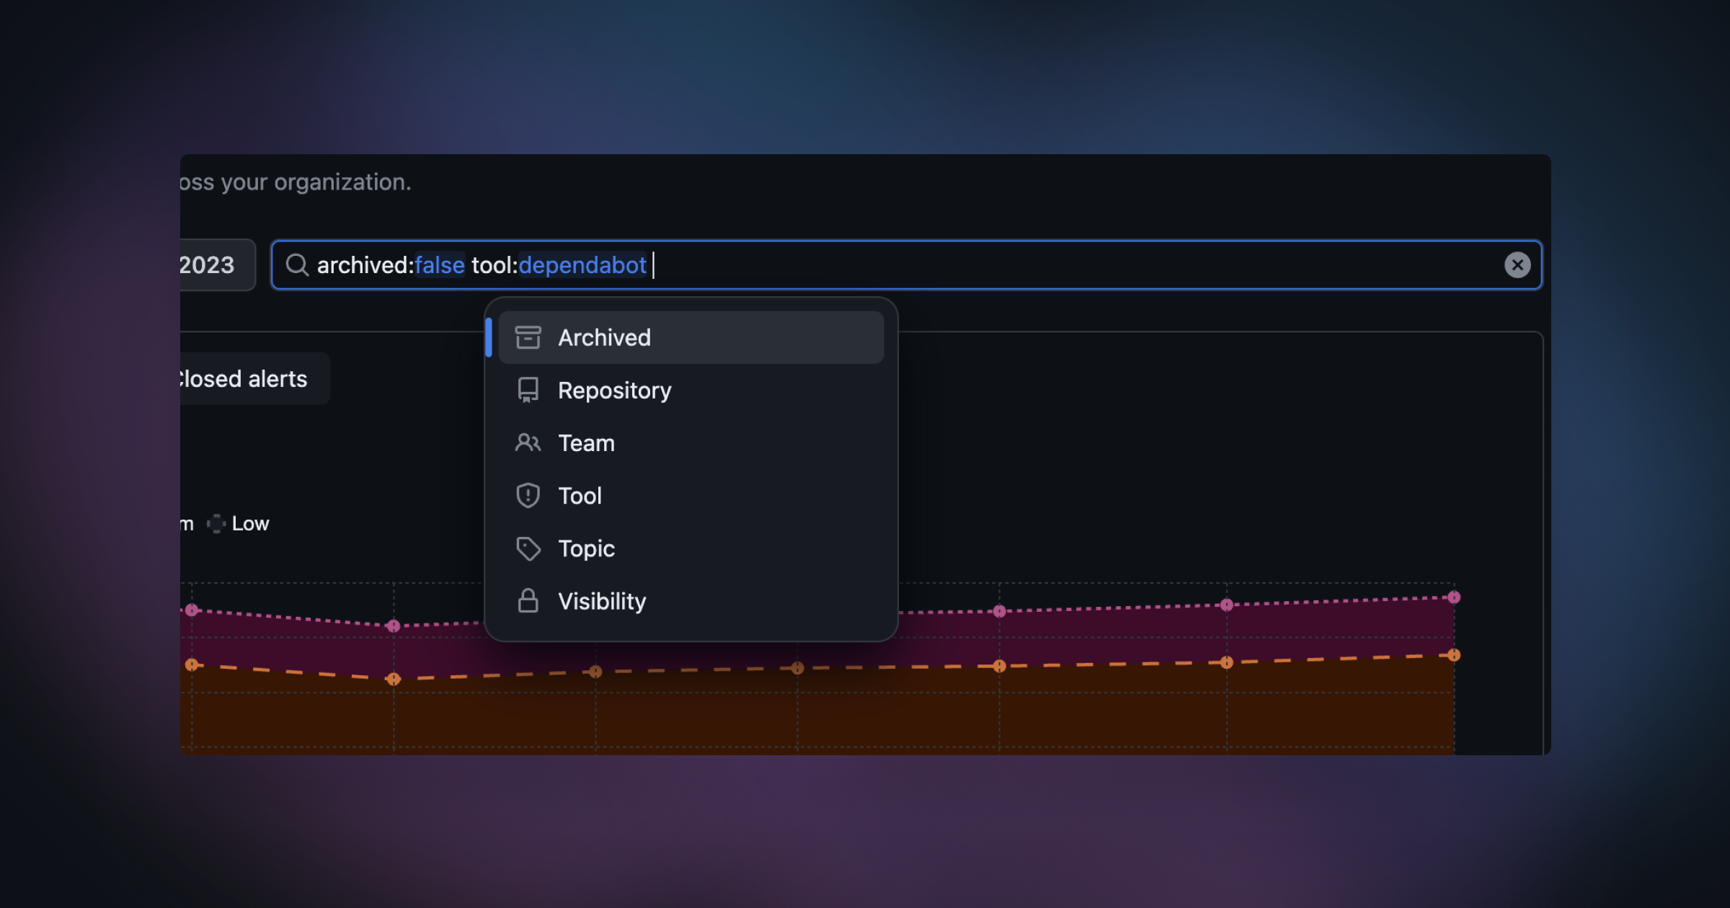This screenshot has height=908, width=1730.
Task: Pick the Team filter option
Action: [691, 442]
